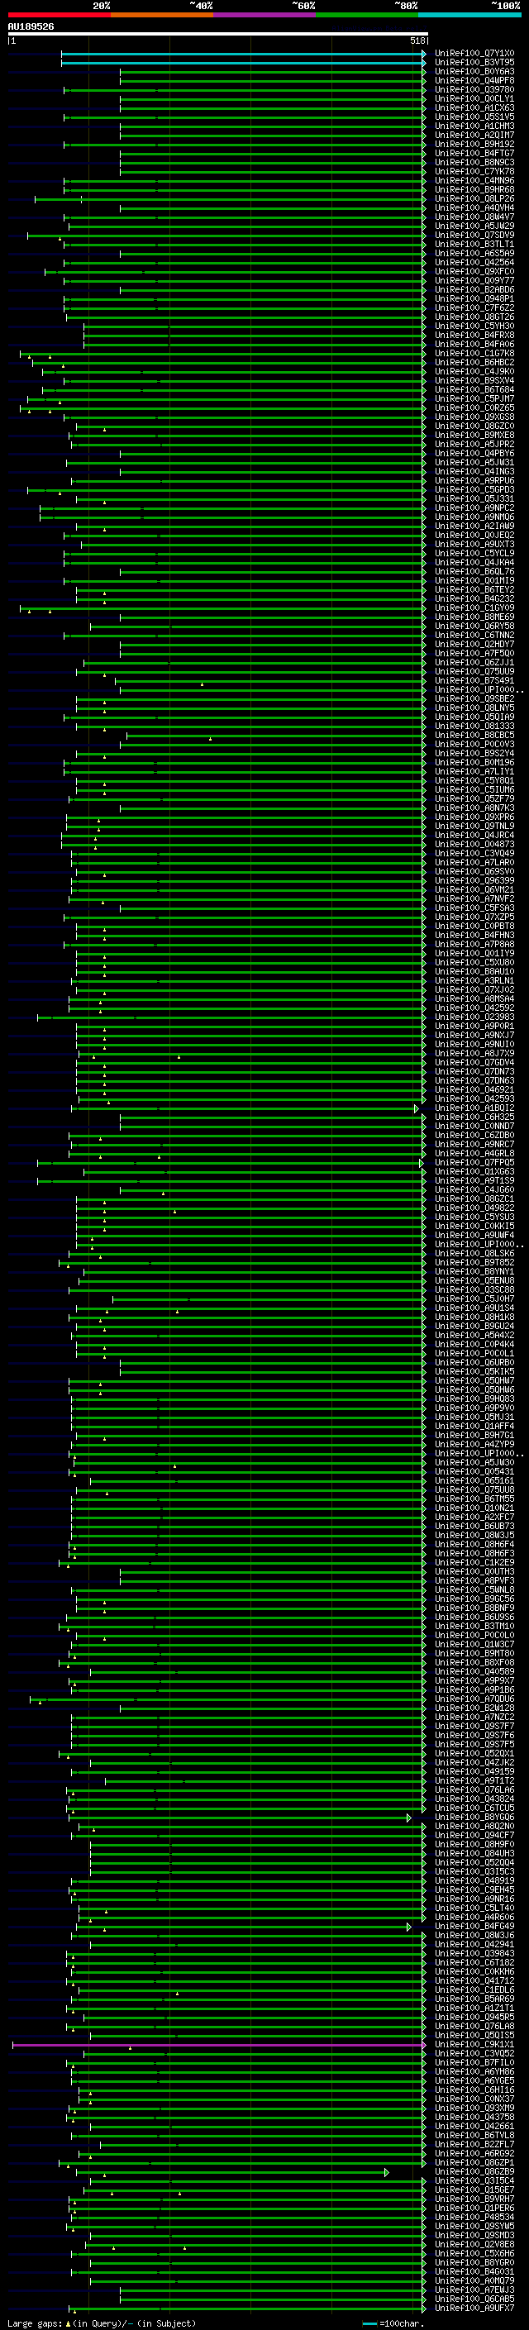Select hit label UniRef100_A1BQI2
529x2330 pixels.
click(x=474, y=1108)
